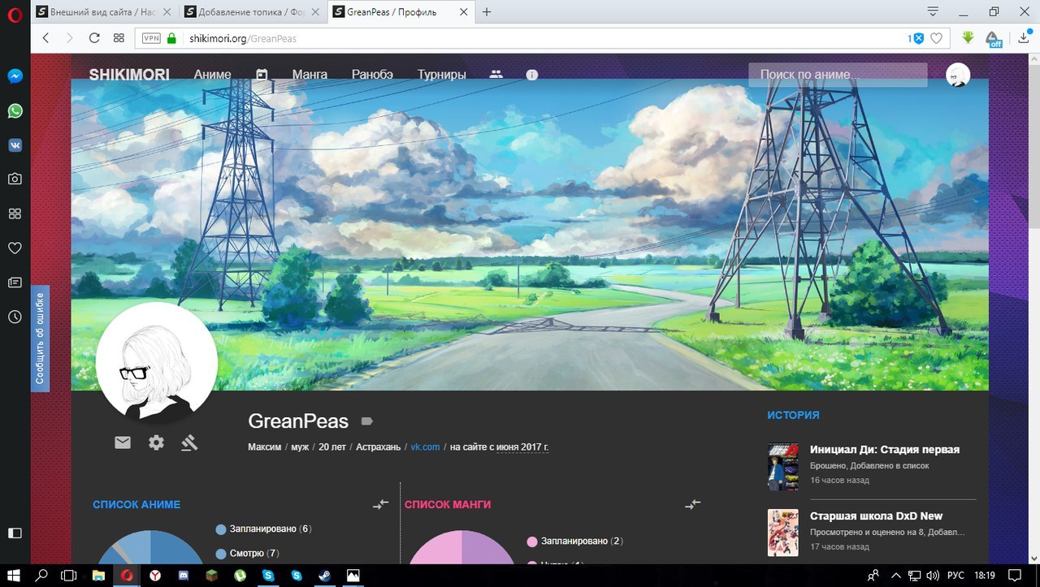Select anime Запланировано (6) legend item
1040x587 pixels.
(264, 529)
